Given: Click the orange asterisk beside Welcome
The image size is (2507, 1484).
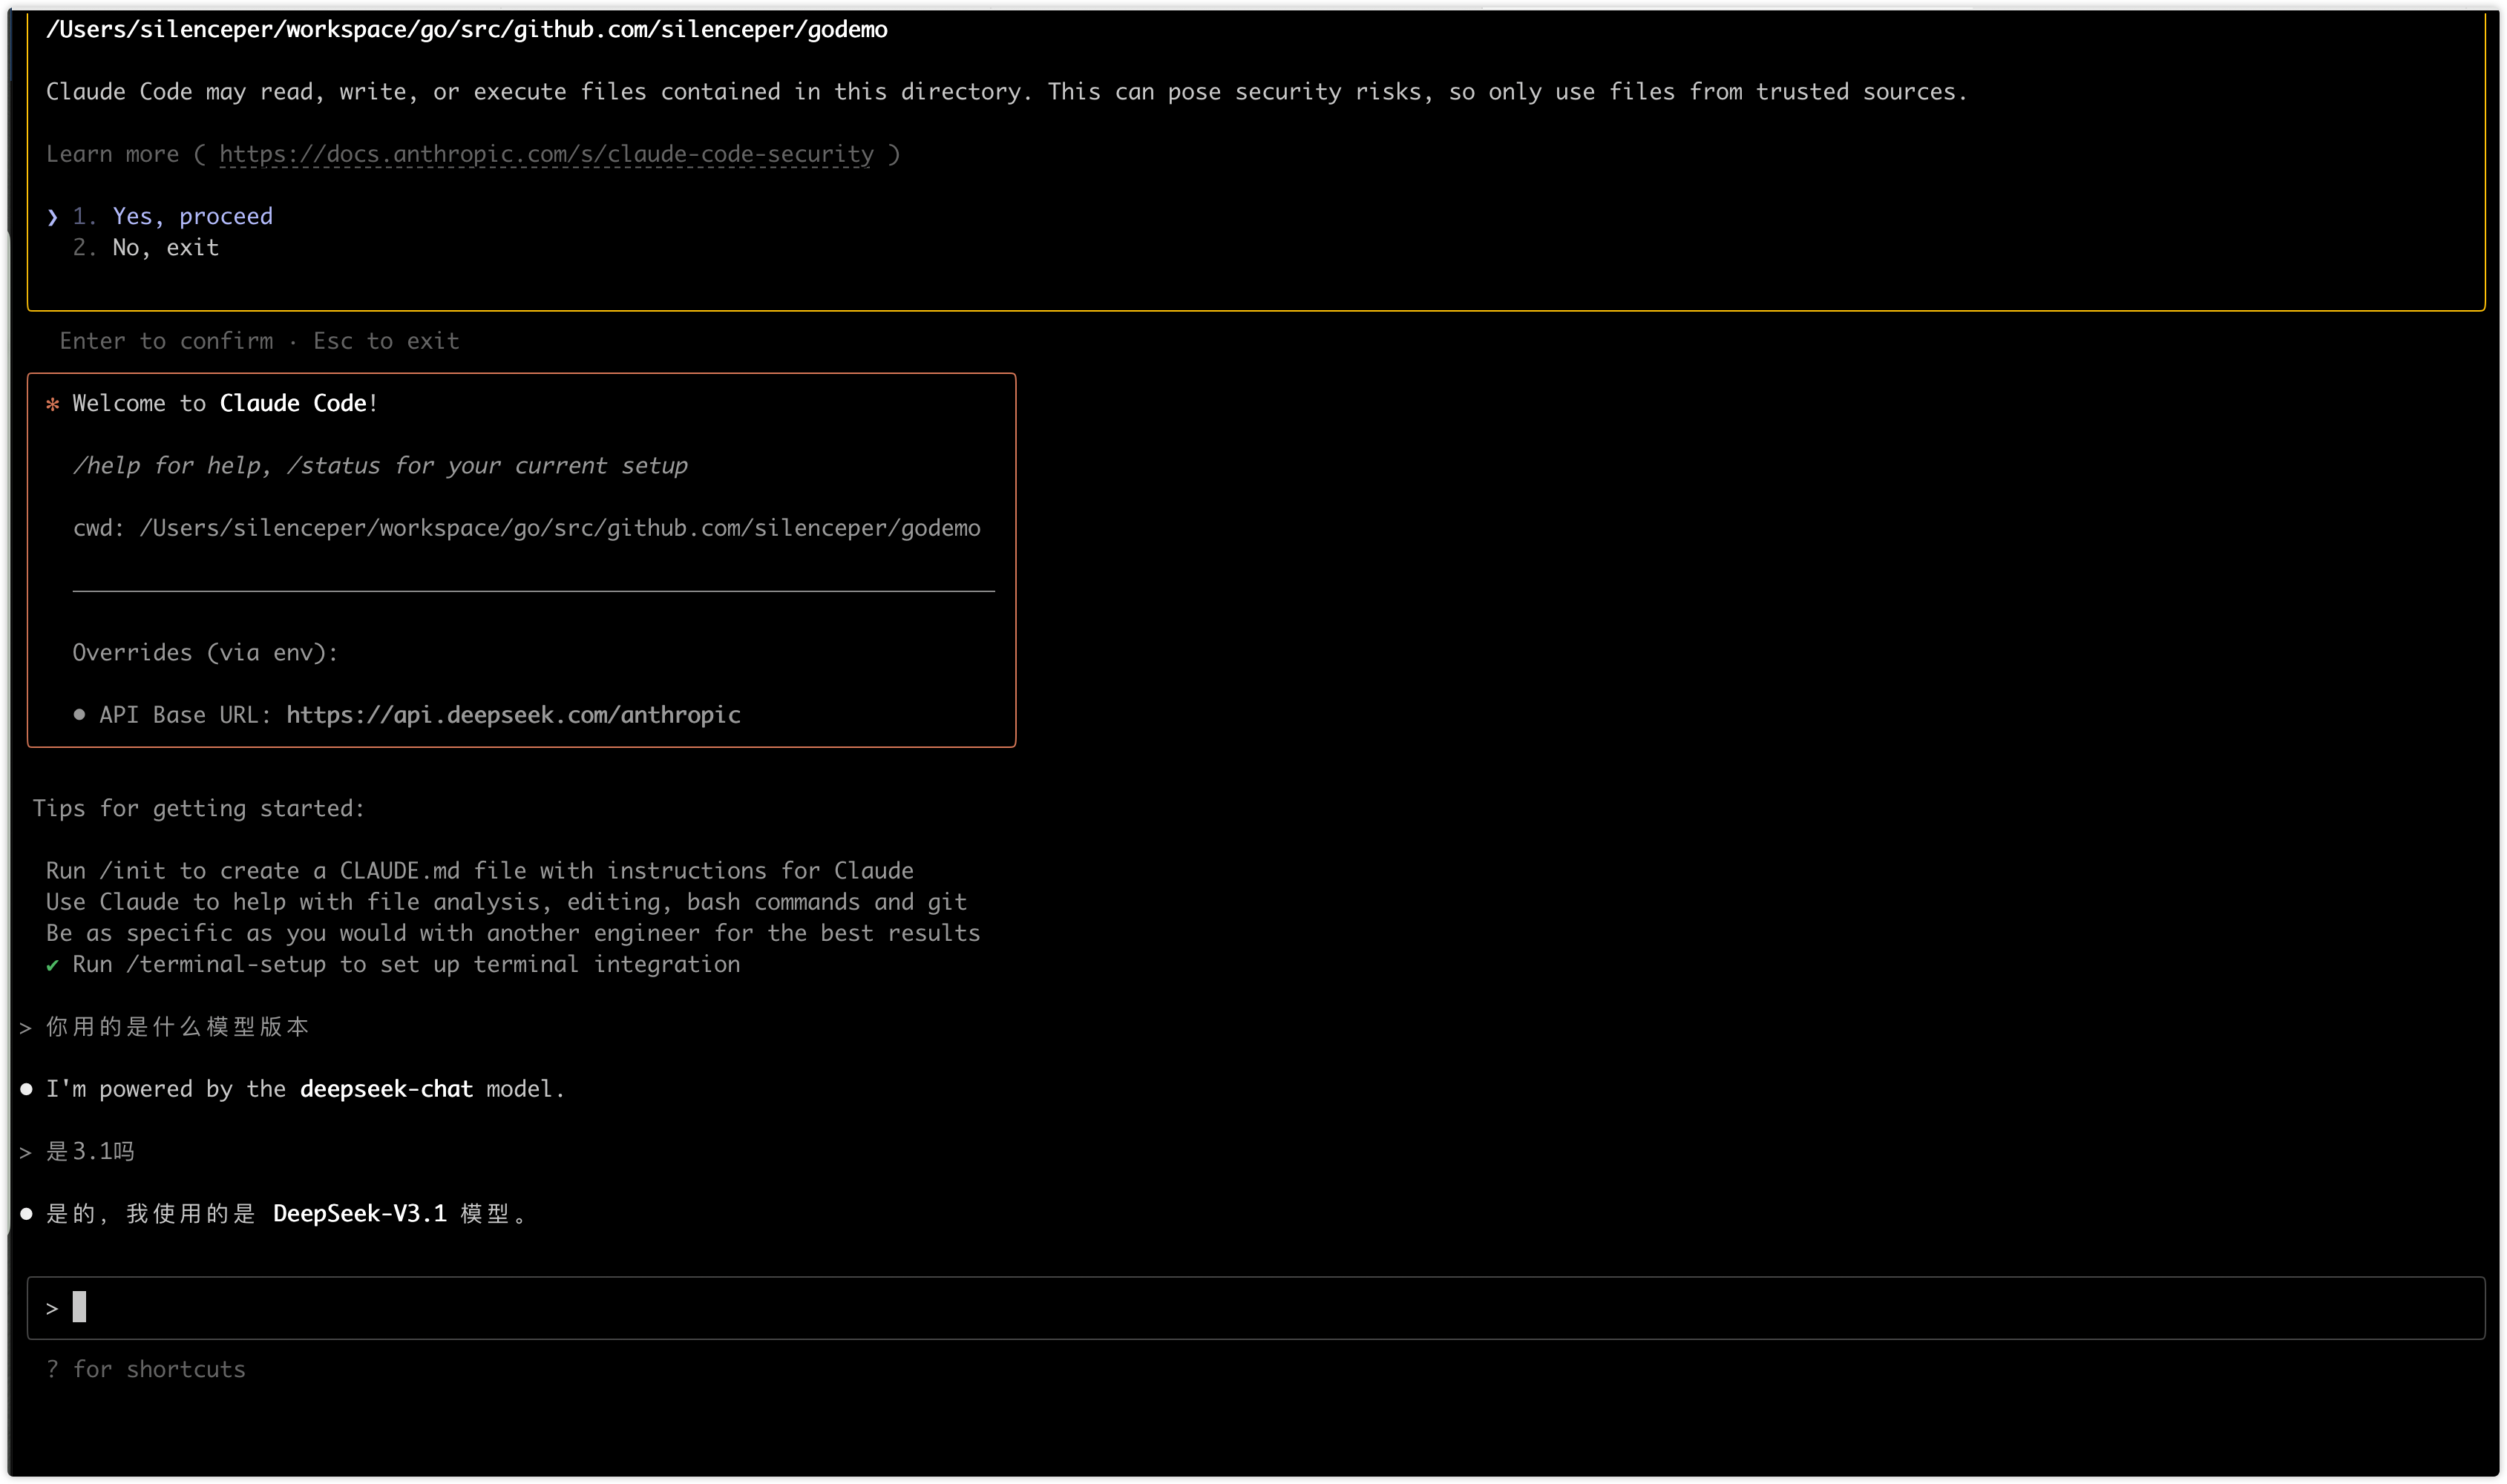Looking at the screenshot, I should coord(52,404).
